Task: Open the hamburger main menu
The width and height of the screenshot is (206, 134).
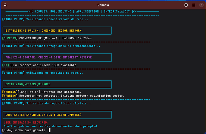Action: pyautogui.click(x=194, y=5)
